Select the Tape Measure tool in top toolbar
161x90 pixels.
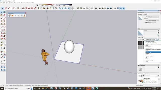[38, 8]
